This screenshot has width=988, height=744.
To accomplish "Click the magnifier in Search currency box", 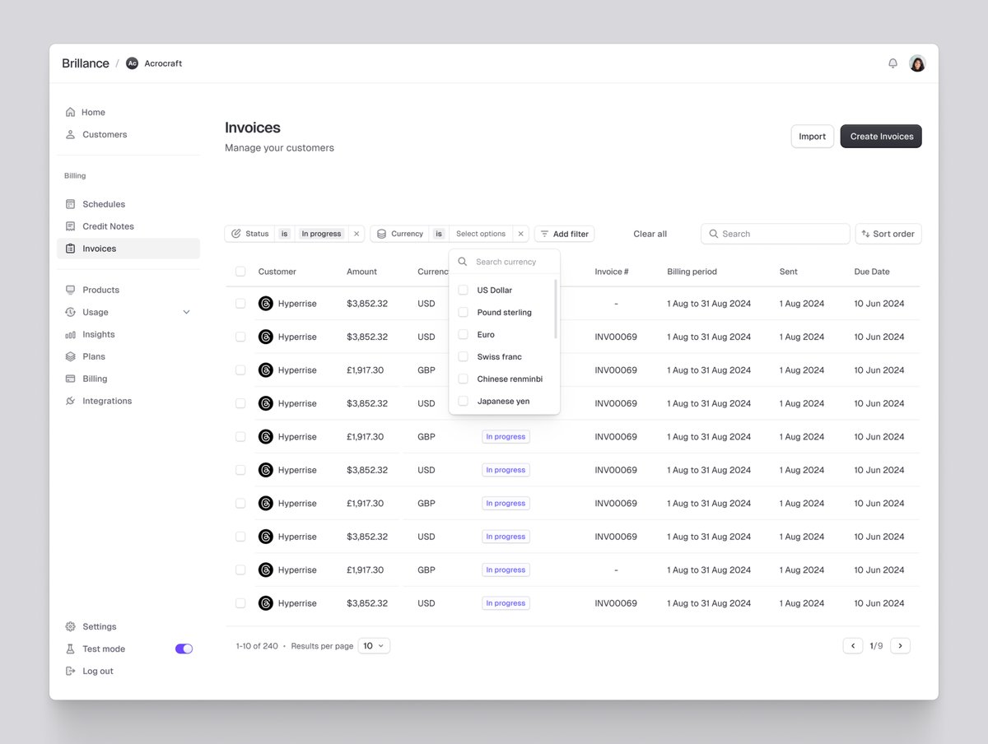I will pos(463,262).
